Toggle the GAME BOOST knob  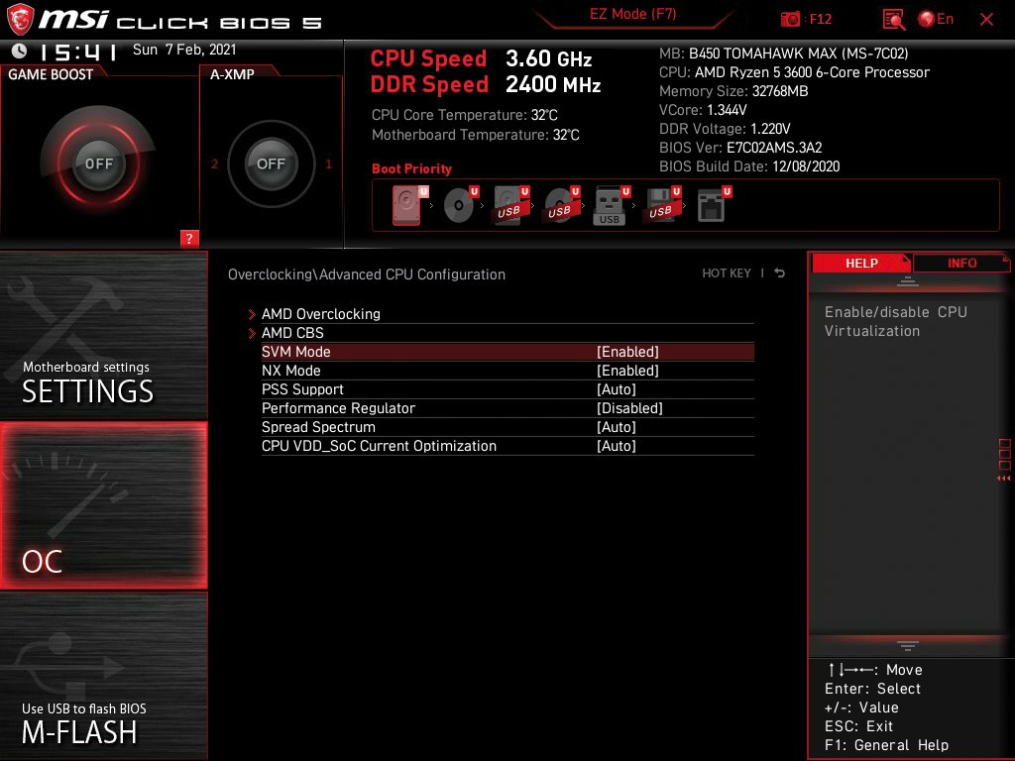pyautogui.click(x=98, y=163)
